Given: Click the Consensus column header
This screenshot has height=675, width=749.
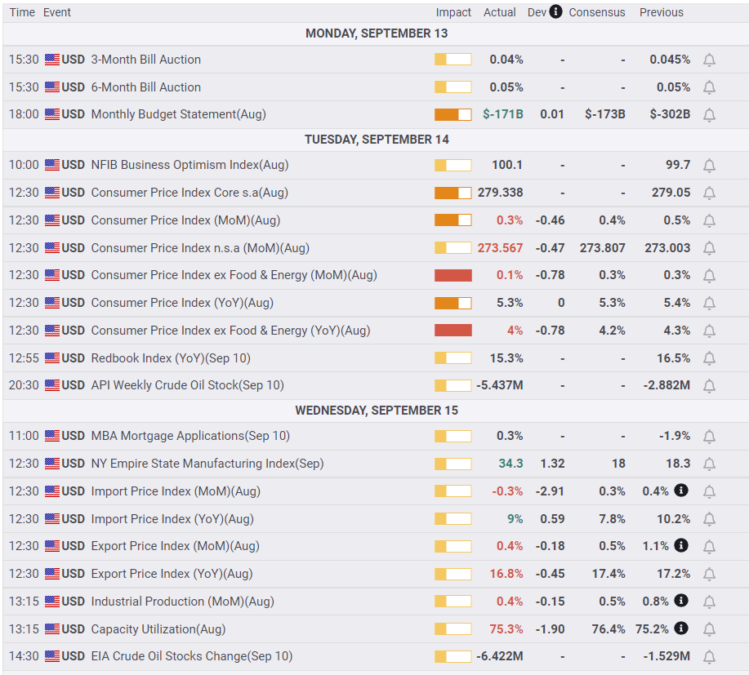Looking at the screenshot, I should pos(597,12).
